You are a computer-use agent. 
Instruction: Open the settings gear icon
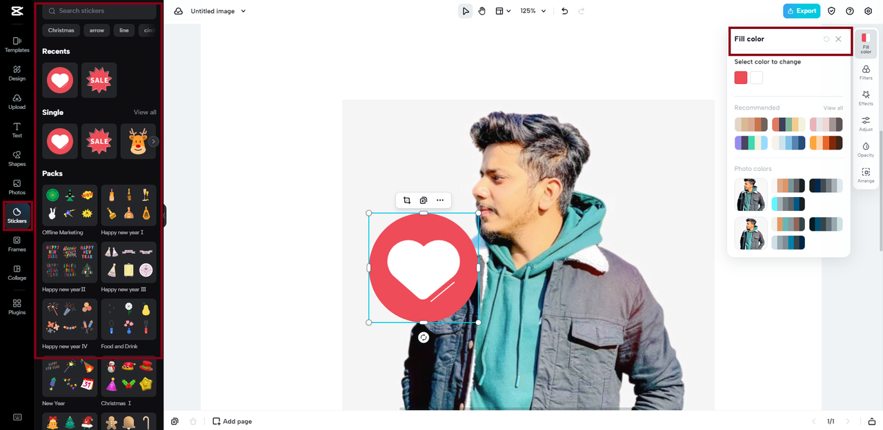click(869, 11)
